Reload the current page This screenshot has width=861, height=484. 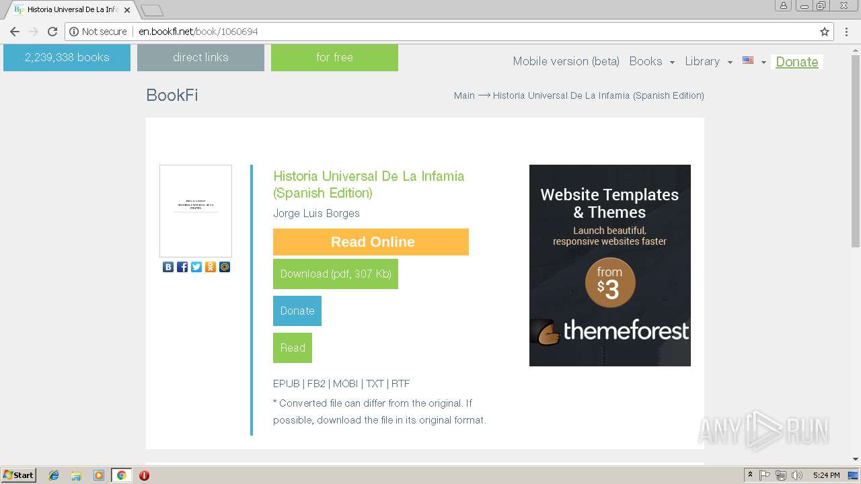coord(52,32)
